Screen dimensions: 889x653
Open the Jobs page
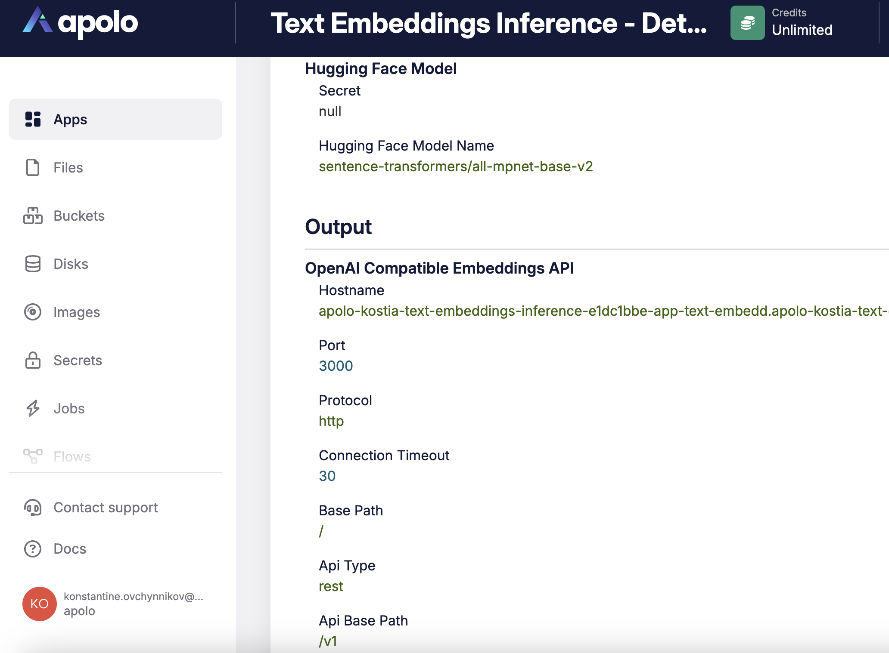pos(69,408)
